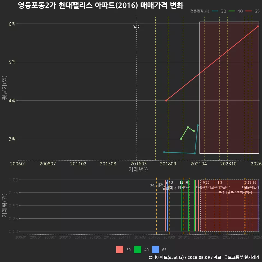Click the teal top data point near 3.3억
The width and height of the screenshot is (262, 262).
(x=198, y=126)
